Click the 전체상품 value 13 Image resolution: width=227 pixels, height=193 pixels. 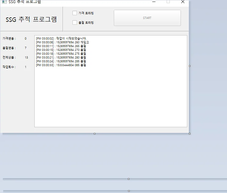[x=26, y=58]
